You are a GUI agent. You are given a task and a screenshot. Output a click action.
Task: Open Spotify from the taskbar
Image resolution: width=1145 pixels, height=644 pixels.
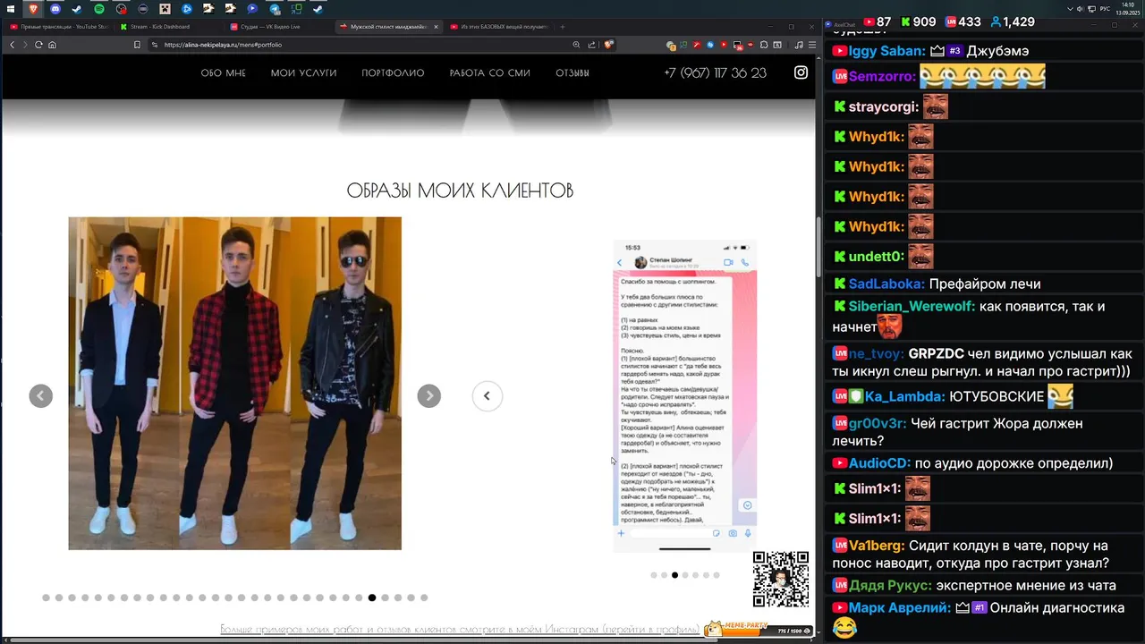[x=98, y=9]
